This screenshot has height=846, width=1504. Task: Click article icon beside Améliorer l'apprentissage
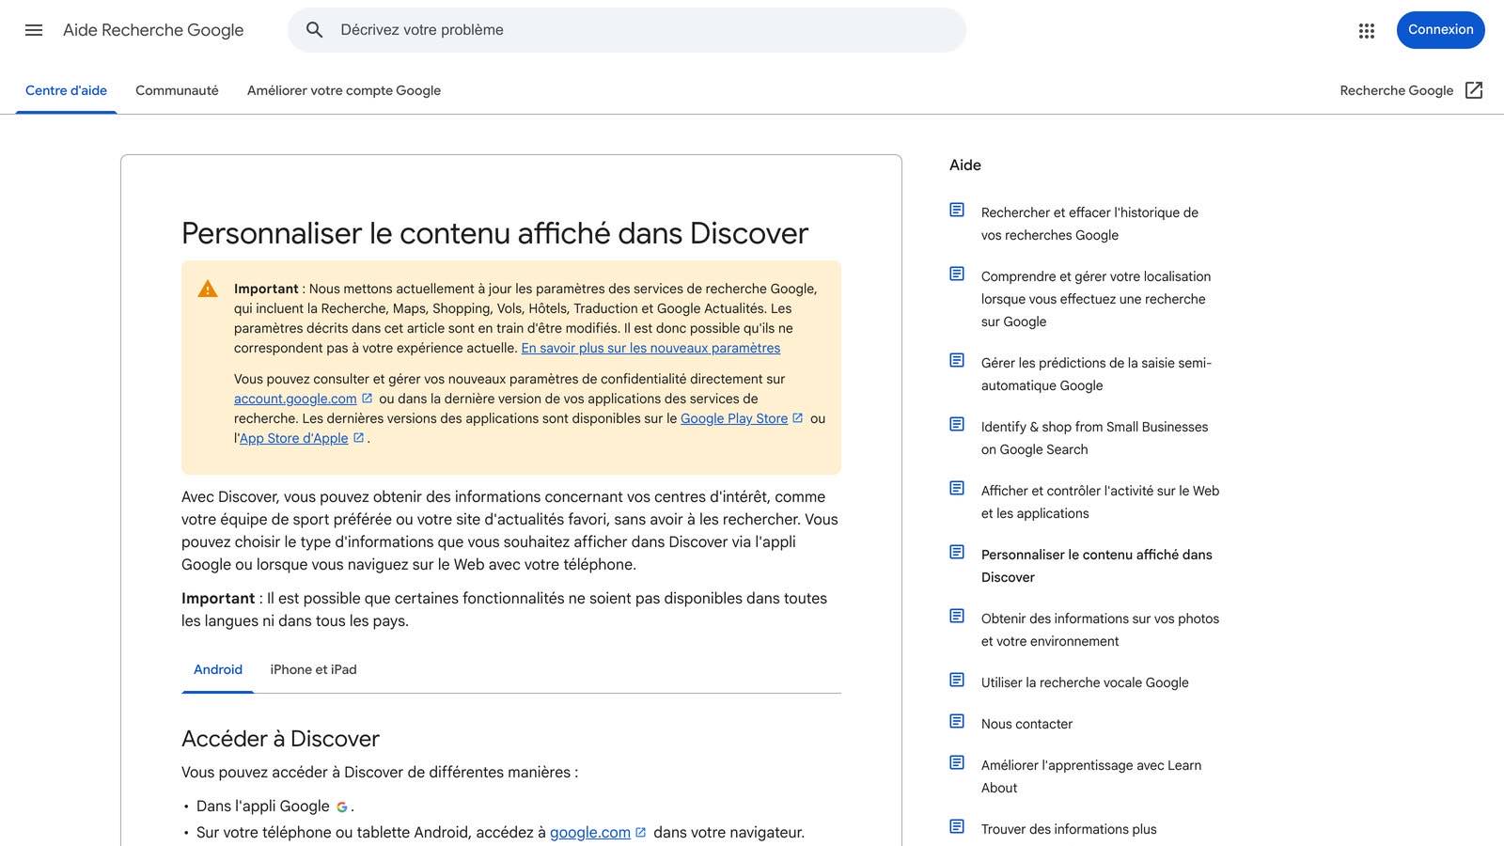[957, 762]
